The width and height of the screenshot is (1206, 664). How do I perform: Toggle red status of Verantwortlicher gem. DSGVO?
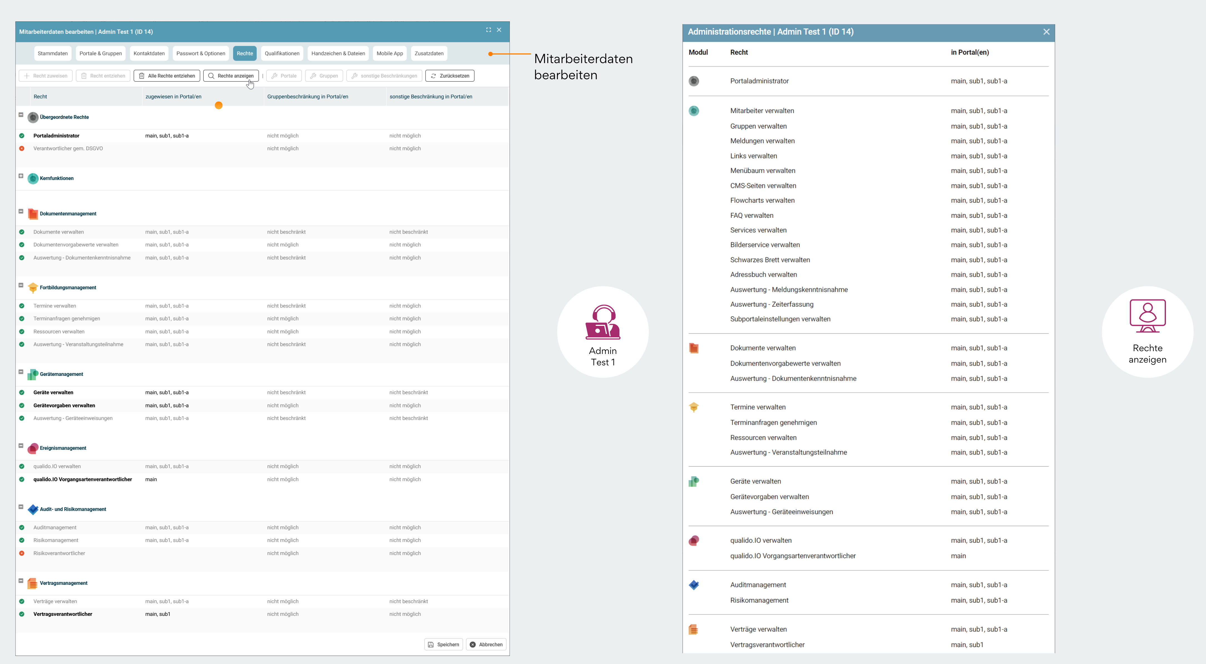[21, 148]
